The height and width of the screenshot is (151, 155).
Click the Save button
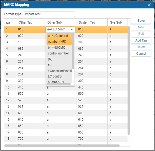(141, 21)
